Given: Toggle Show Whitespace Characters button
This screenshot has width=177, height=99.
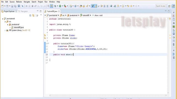Looking at the screenshot, I should tap(108, 6).
